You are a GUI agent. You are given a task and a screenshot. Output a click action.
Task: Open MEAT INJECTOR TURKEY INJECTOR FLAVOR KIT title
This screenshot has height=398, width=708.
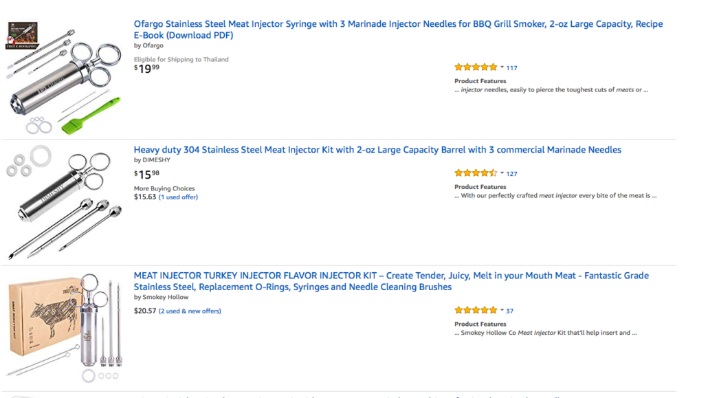(x=391, y=281)
